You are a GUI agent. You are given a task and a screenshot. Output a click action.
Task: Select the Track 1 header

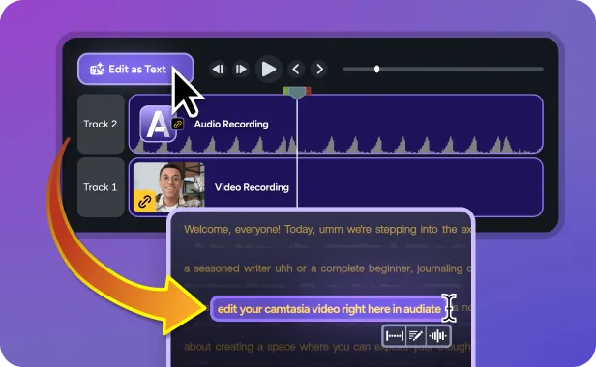pos(101,187)
